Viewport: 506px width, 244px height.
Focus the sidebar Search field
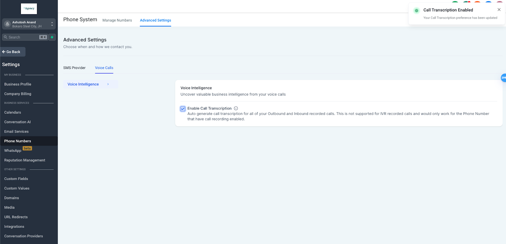[25, 37]
